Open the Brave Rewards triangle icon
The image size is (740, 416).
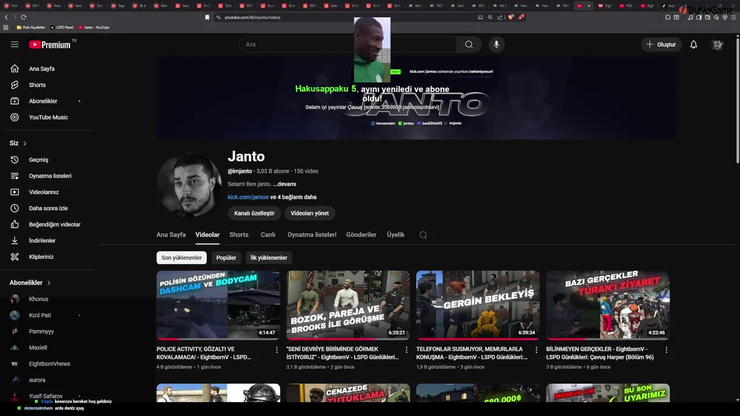point(521,17)
